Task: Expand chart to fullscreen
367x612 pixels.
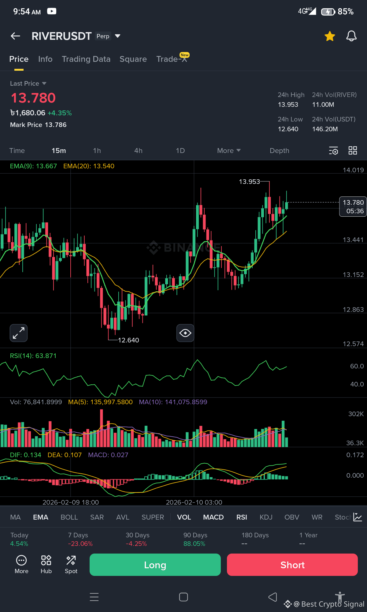Action: click(x=19, y=333)
